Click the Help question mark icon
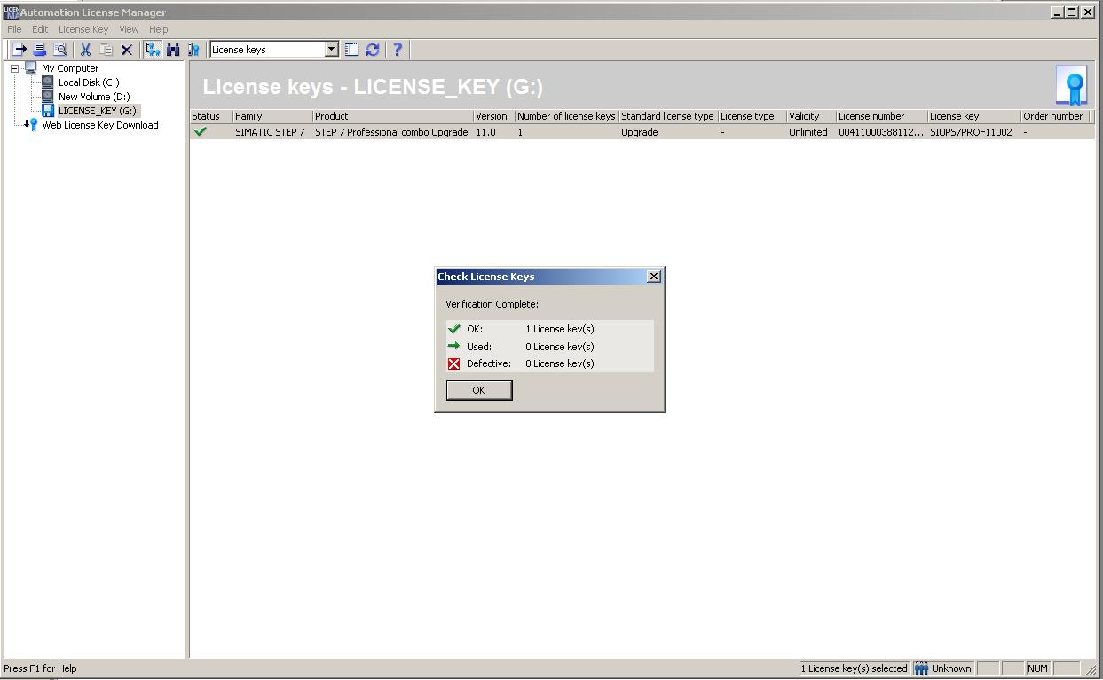1103x680 pixels. tap(398, 50)
